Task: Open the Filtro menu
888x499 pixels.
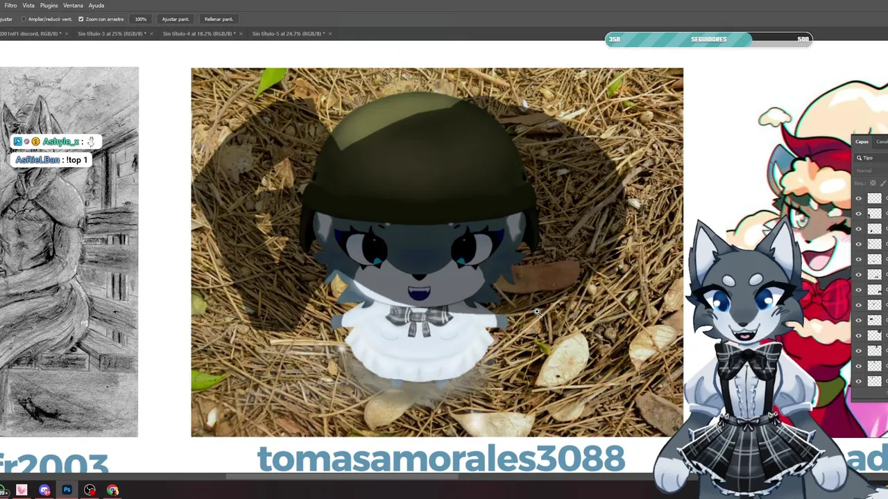Action: coord(10,6)
